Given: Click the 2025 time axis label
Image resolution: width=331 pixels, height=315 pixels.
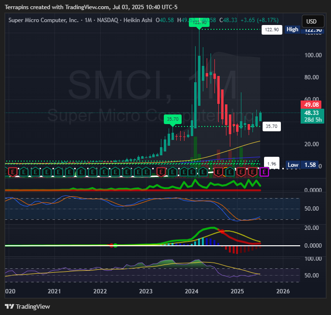Looking at the screenshot, I should (237, 291).
